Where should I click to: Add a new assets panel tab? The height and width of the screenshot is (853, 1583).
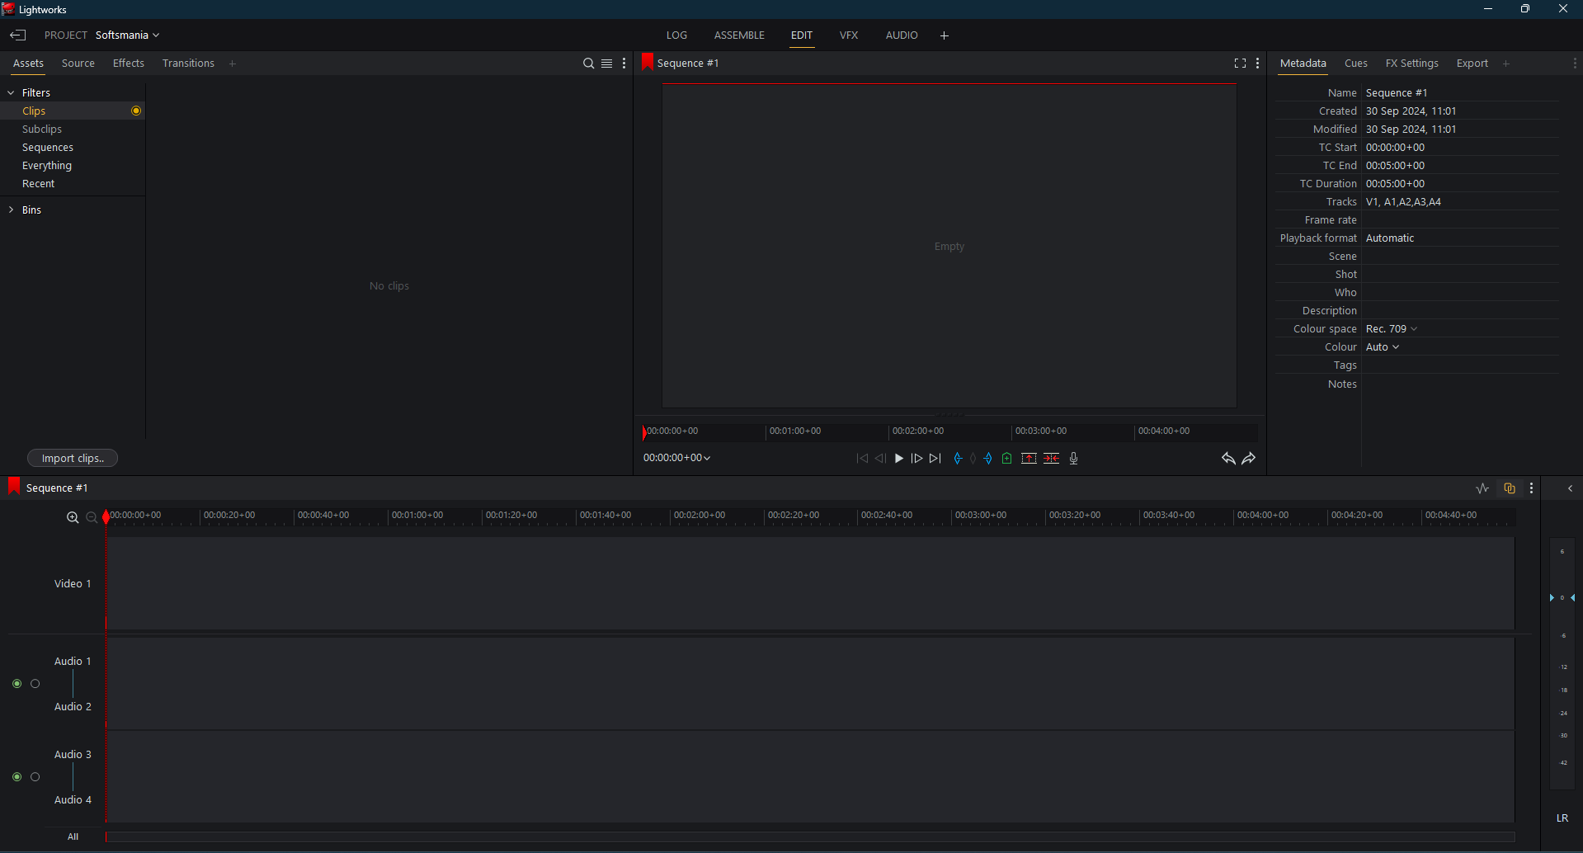233,64
